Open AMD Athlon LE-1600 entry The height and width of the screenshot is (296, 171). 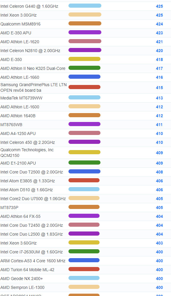pyautogui.click(x=20, y=107)
